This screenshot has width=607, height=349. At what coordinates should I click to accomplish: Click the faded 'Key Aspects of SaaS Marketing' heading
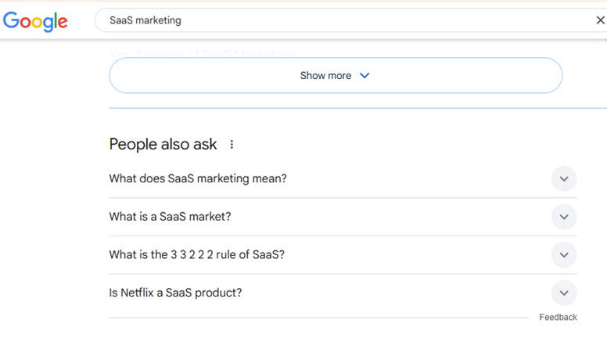pos(204,53)
